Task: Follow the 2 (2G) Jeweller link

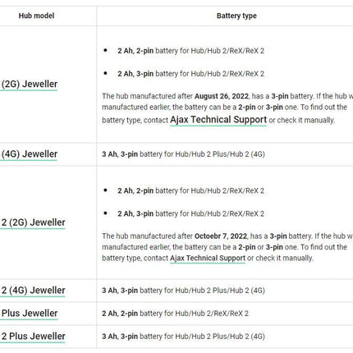Action: click(33, 222)
